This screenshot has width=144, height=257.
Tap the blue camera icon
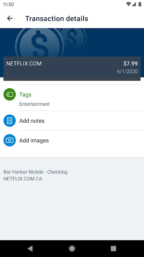pos(10,140)
